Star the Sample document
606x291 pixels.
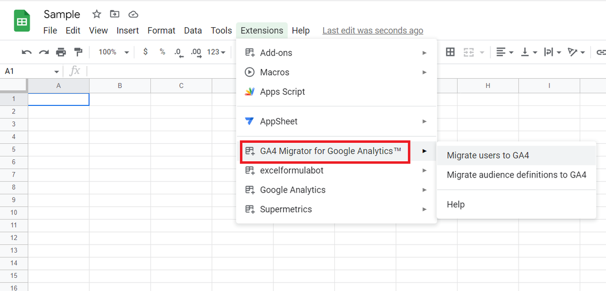click(x=96, y=14)
